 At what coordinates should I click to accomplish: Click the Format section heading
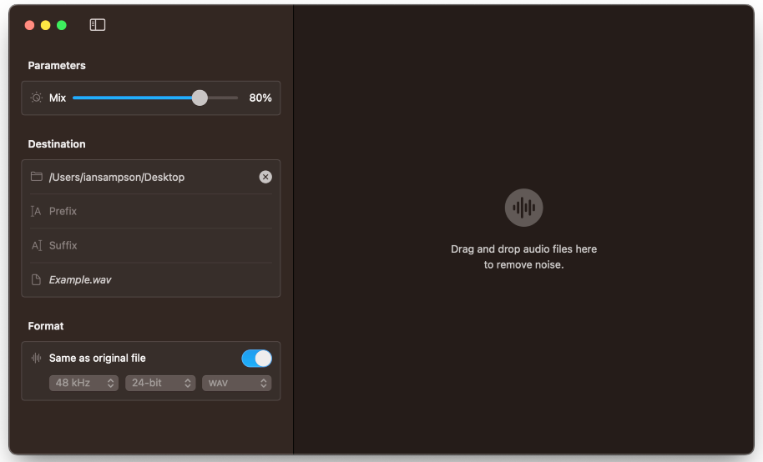46,326
